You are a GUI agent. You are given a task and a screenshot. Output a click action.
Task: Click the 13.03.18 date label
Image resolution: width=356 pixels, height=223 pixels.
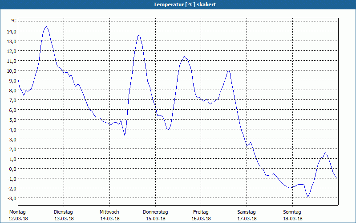click(64, 219)
